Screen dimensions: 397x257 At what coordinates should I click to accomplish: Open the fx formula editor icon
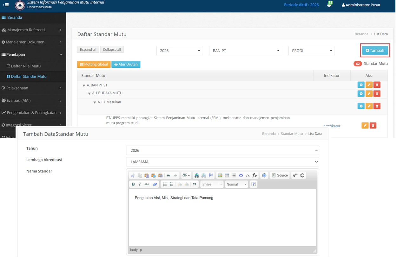pyautogui.click(x=255, y=175)
